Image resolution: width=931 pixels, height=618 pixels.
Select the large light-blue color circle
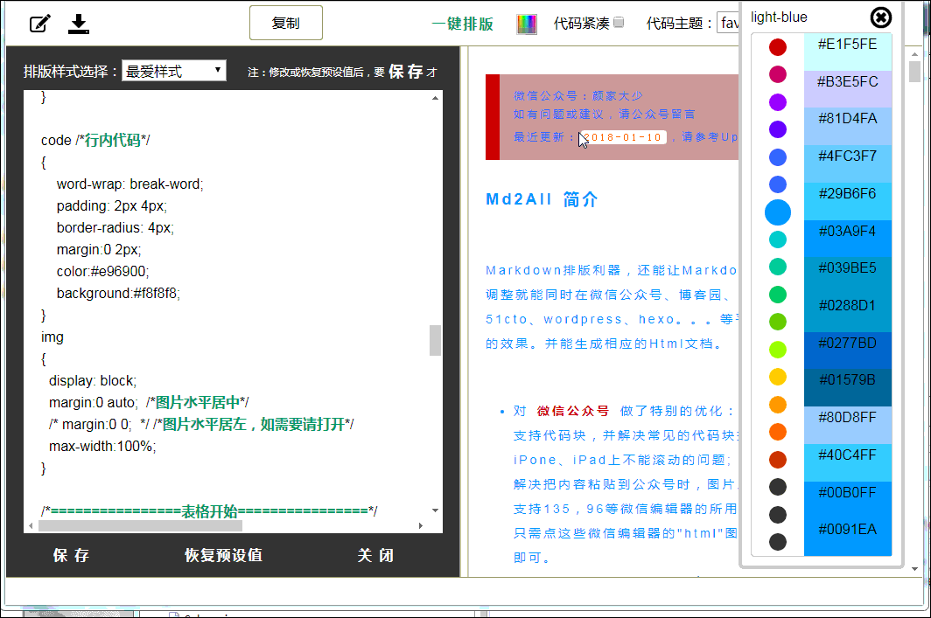(778, 212)
